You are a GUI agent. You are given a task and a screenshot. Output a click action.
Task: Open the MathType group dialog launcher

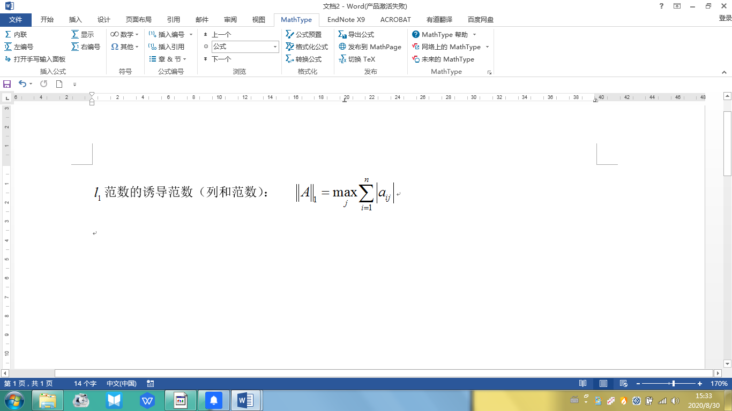pos(489,72)
